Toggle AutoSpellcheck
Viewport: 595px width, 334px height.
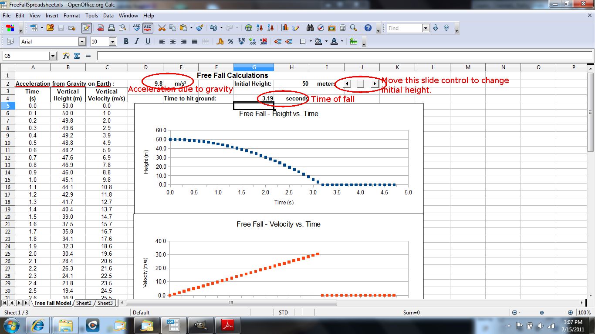147,27
